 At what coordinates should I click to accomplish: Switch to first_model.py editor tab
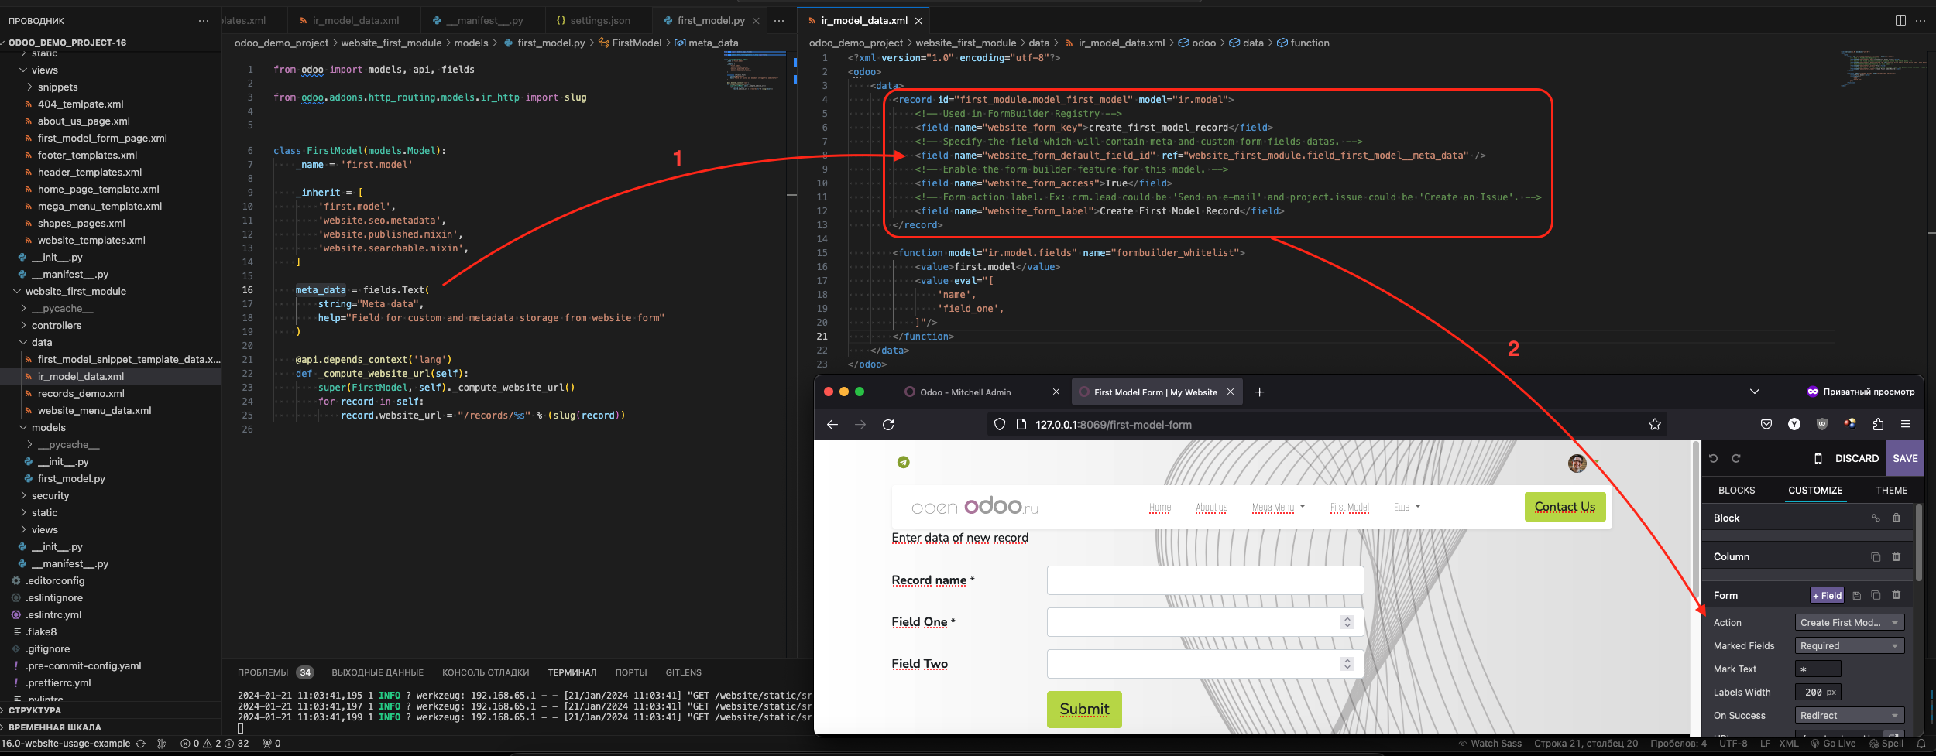(711, 21)
